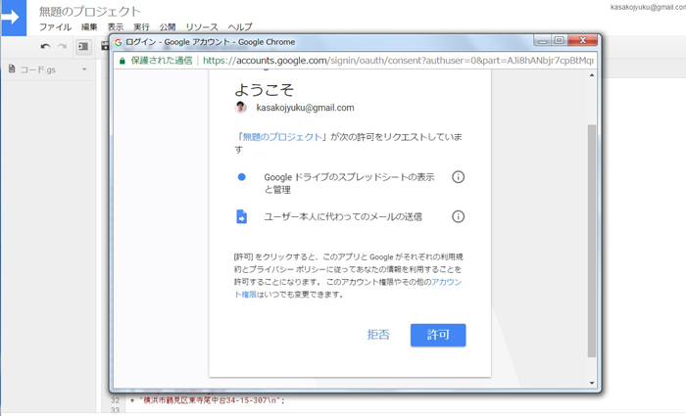Click the popup scrollbar up arrow
The image size is (686, 416).
(x=592, y=75)
